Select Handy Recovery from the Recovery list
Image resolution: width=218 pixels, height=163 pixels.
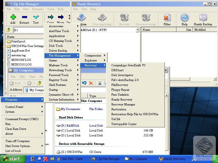tap(122, 99)
